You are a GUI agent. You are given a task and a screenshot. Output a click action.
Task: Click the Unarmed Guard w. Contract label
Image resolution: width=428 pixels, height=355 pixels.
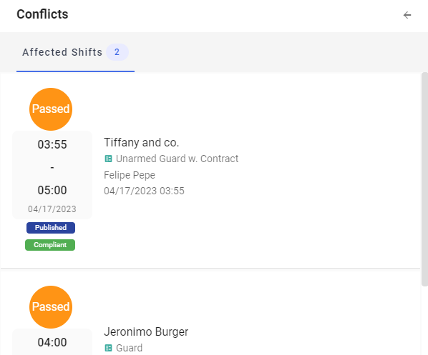[177, 159]
